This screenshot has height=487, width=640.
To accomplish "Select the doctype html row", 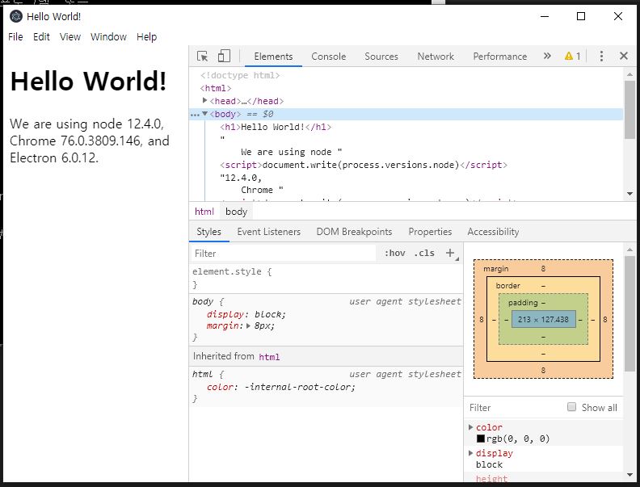I will click(240, 75).
